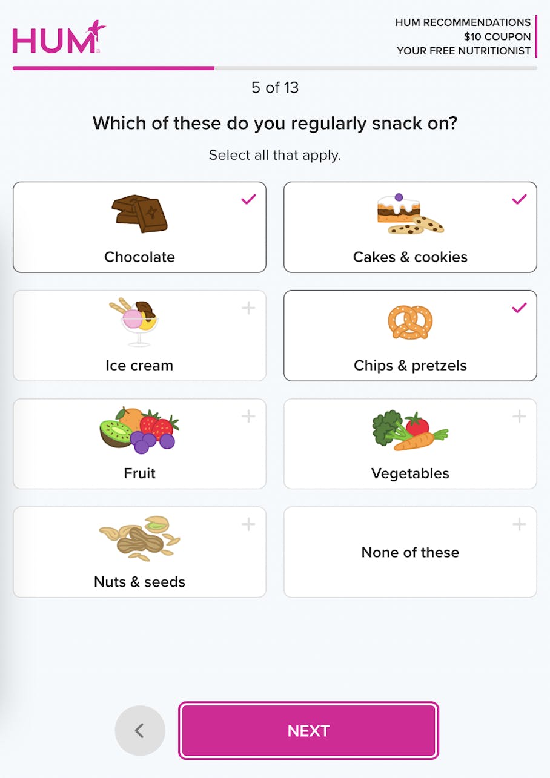
Task: Choose the fruit illustration
Action: (139, 430)
